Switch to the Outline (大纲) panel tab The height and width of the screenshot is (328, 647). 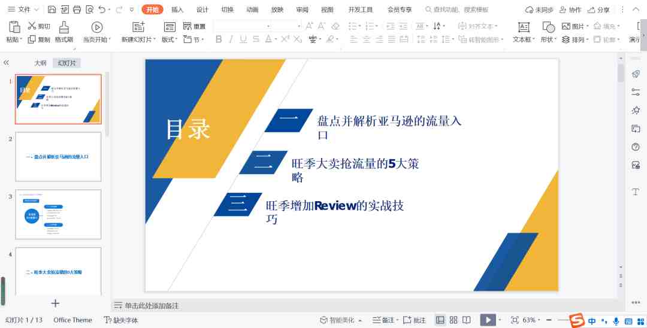pyautogui.click(x=40, y=63)
